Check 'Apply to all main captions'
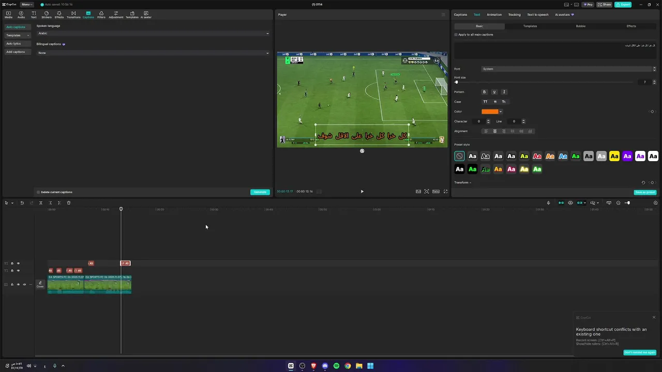The width and height of the screenshot is (662, 372). pyautogui.click(x=456, y=35)
